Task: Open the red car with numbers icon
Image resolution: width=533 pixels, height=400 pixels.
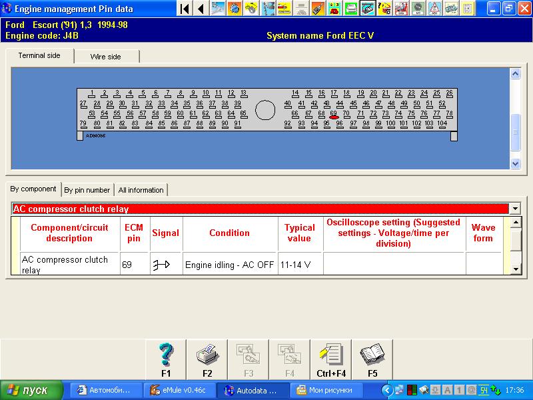Action: pos(334,9)
